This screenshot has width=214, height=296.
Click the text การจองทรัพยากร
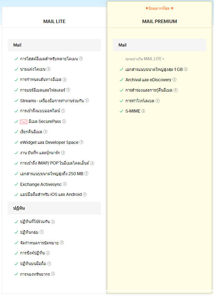pos(35,274)
